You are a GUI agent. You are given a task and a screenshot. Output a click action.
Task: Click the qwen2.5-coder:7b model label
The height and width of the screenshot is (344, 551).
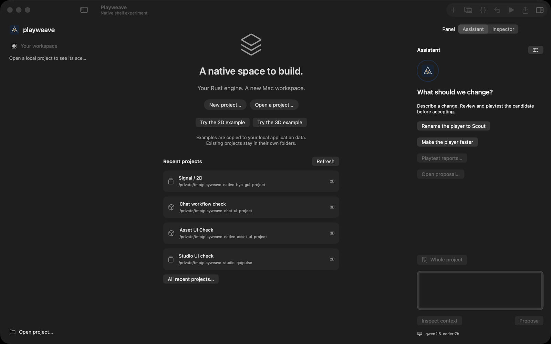click(x=442, y=334)
